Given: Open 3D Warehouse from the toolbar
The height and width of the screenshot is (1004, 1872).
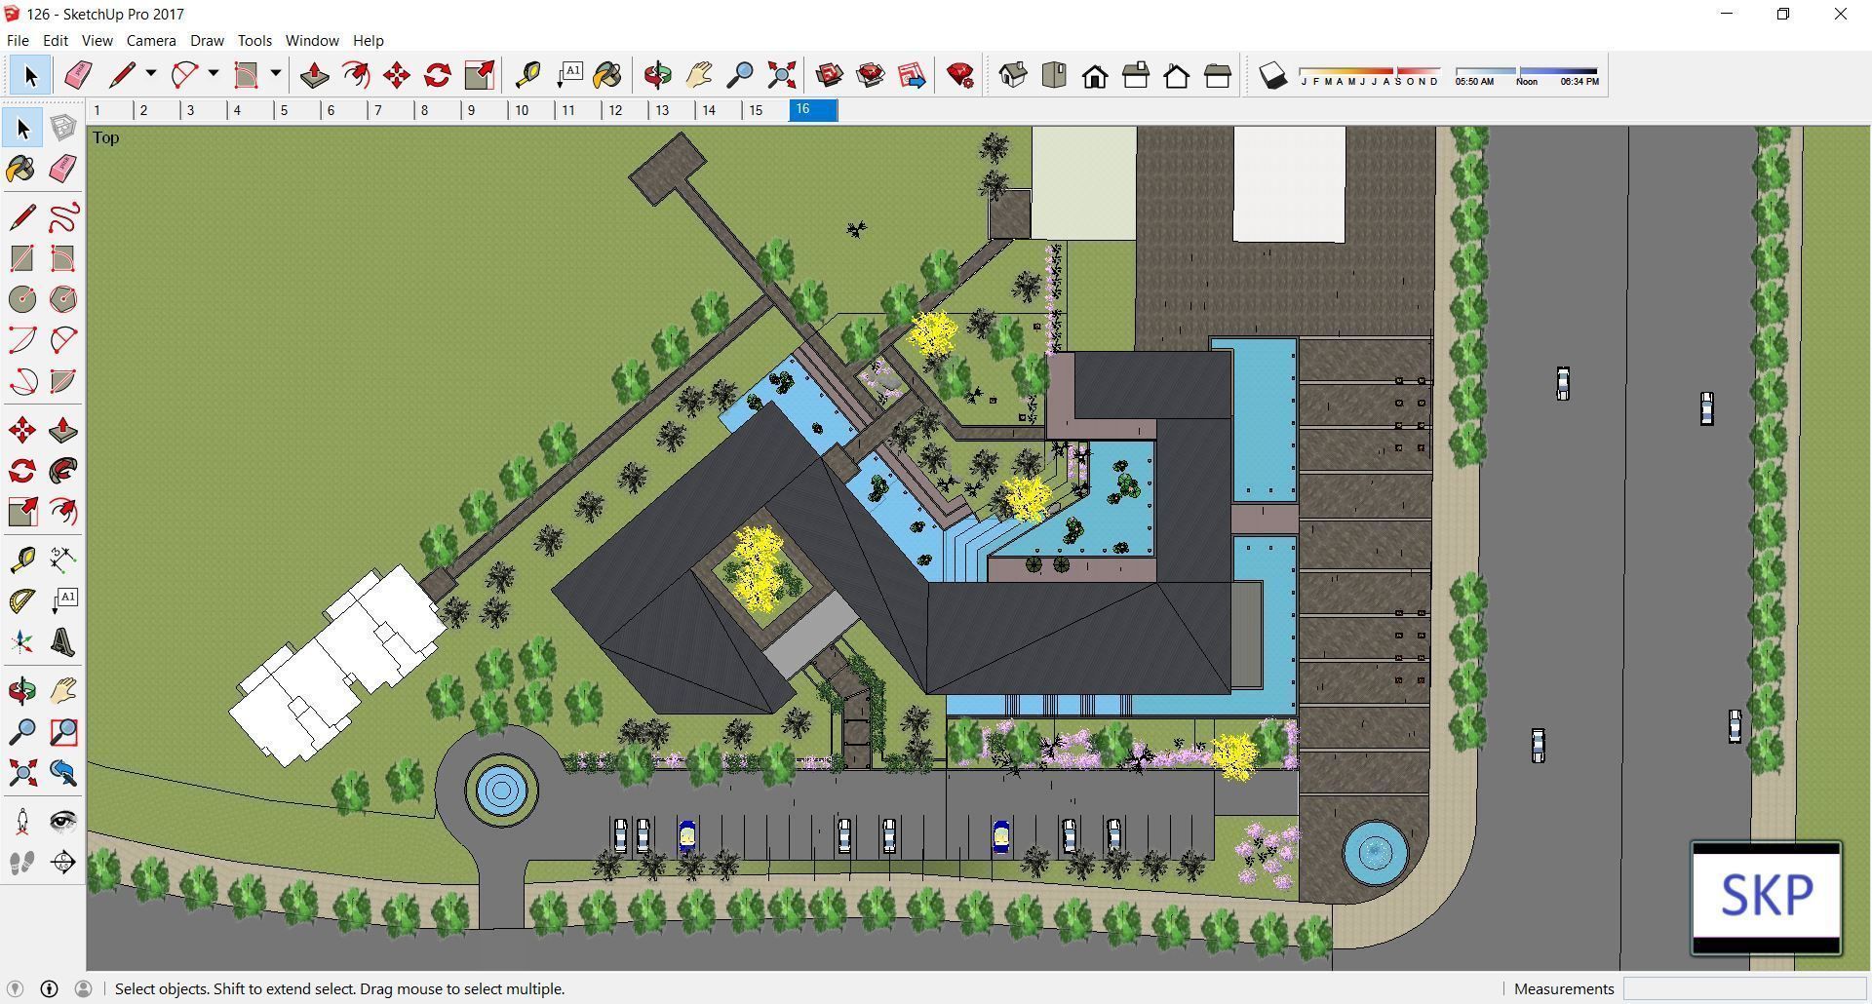Looking at the screenshot, I should (830, 75).
